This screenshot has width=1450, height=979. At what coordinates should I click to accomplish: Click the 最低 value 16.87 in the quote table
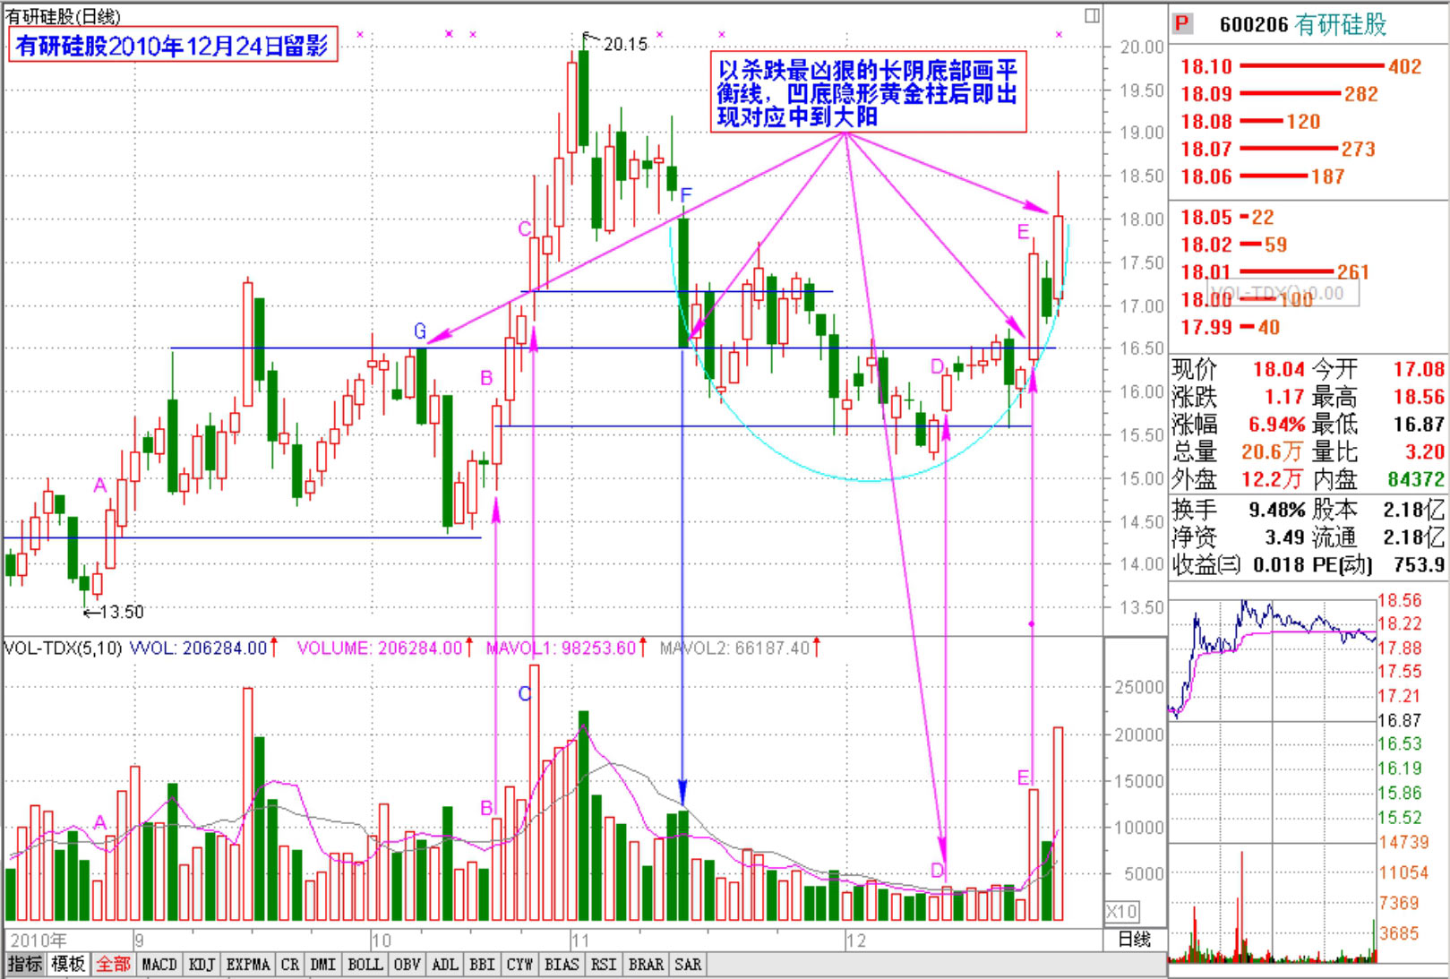pos(1419,425)
